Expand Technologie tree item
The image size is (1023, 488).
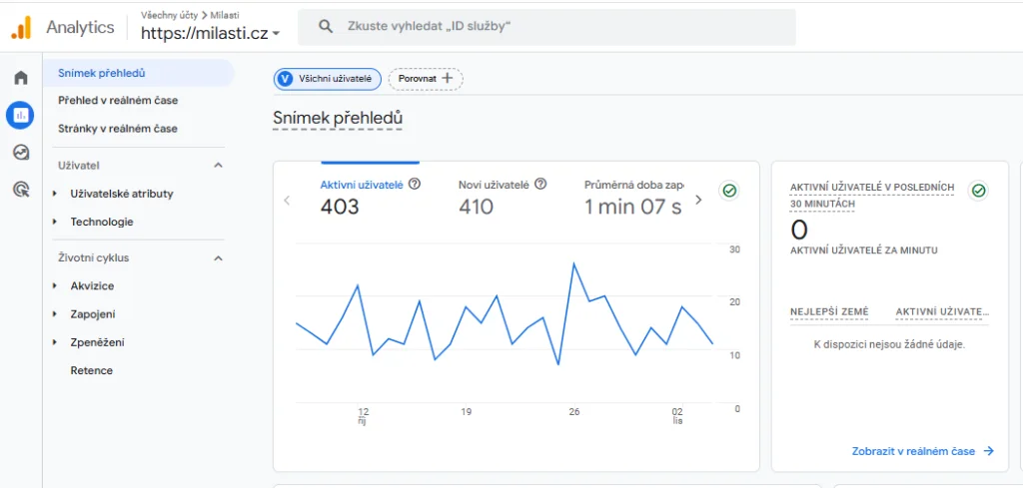click(55, 223)
